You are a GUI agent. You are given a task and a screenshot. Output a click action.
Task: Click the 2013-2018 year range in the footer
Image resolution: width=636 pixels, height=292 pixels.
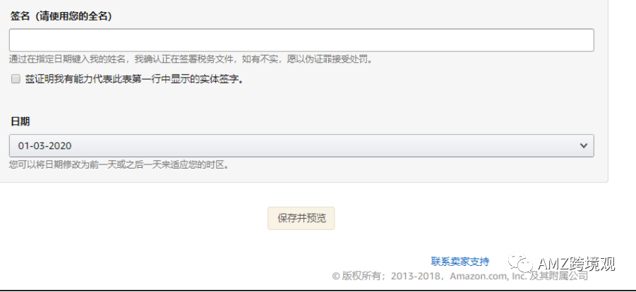coord(416,276)
